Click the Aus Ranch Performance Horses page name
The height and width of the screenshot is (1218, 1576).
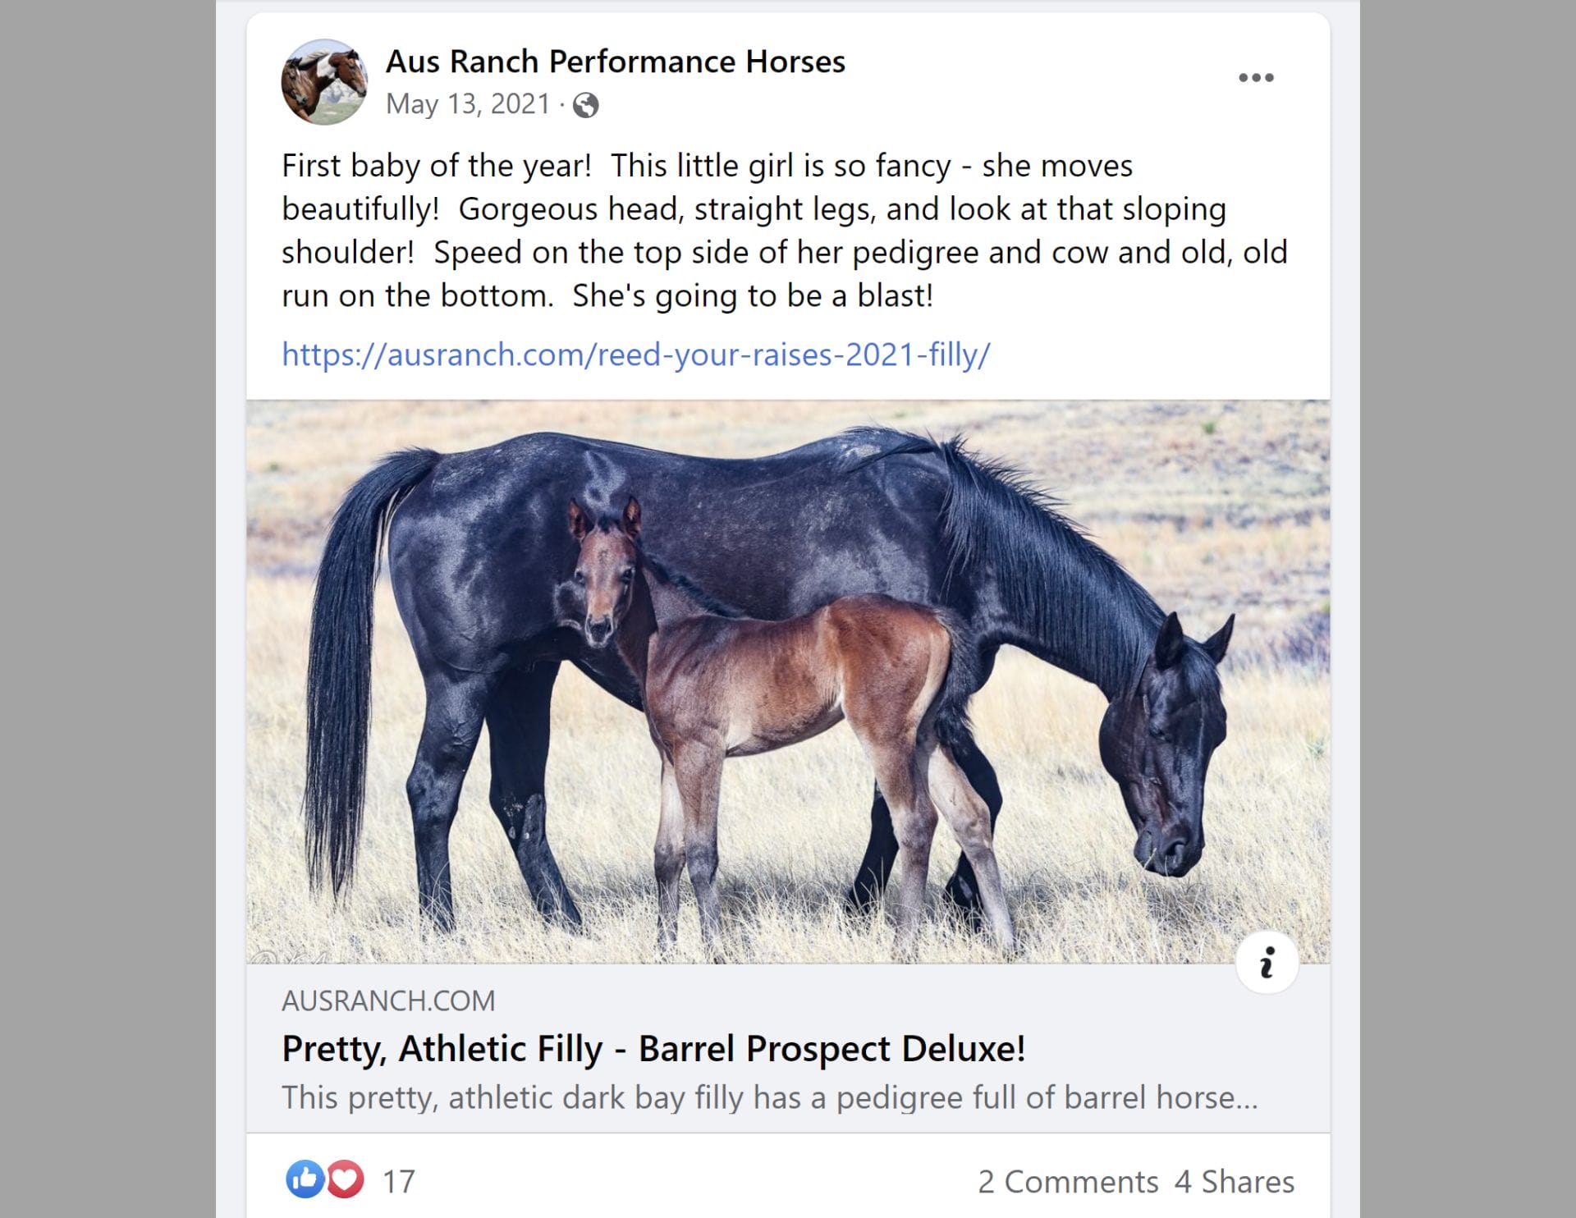pos(615,62)
